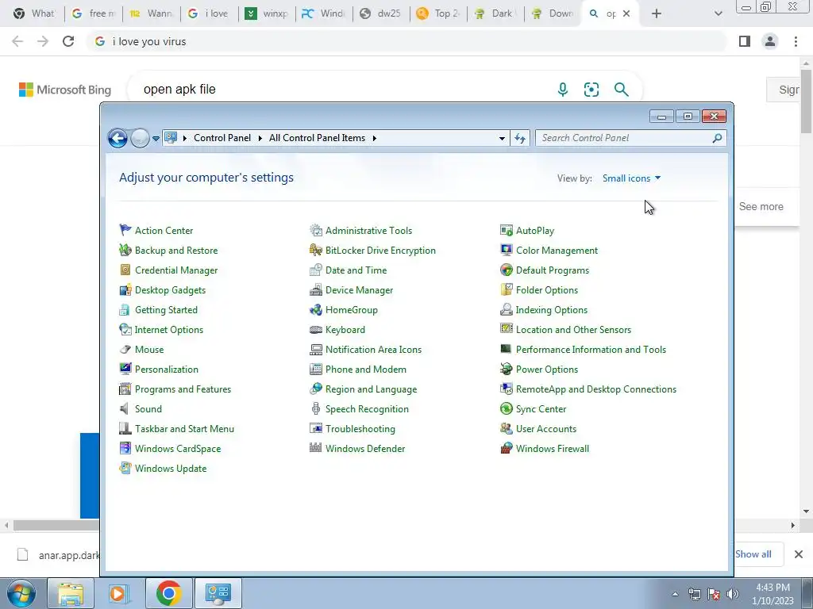
Task: Switch to the Dark browser tab
Action: tap(496, 13)
